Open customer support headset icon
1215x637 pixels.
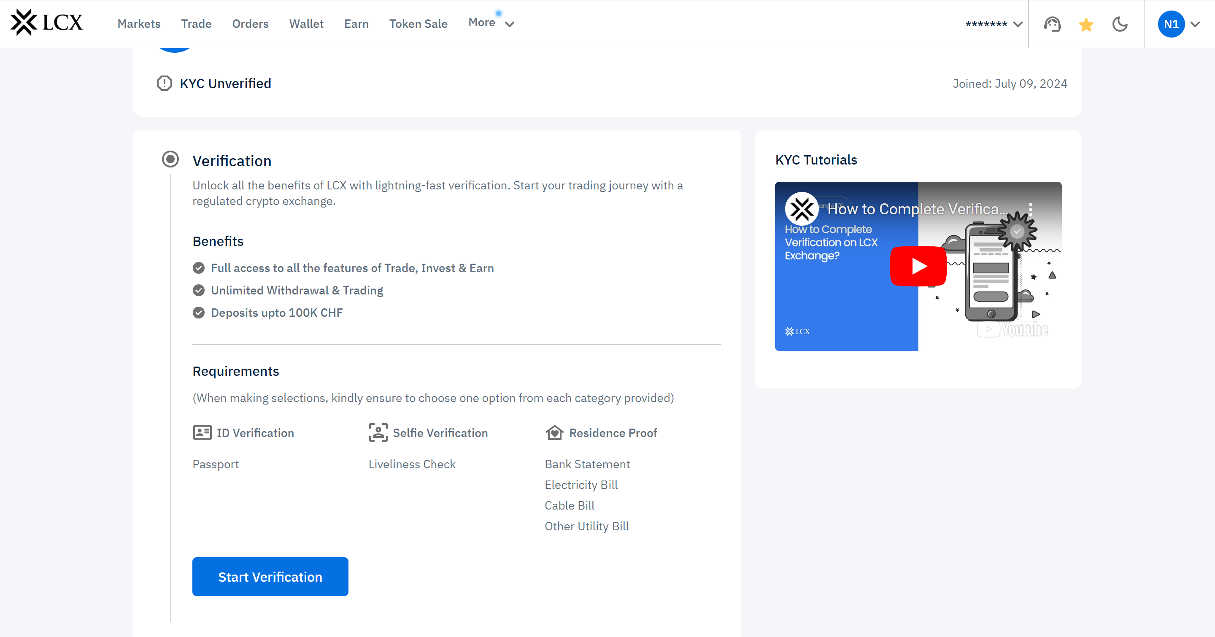point(1052,24)
